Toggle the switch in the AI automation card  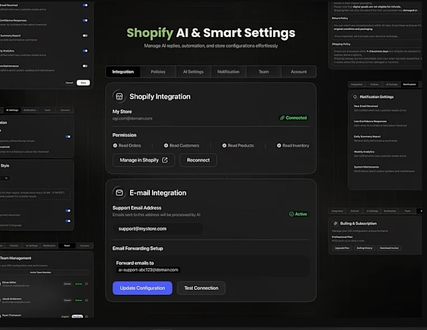pos(68,137)
